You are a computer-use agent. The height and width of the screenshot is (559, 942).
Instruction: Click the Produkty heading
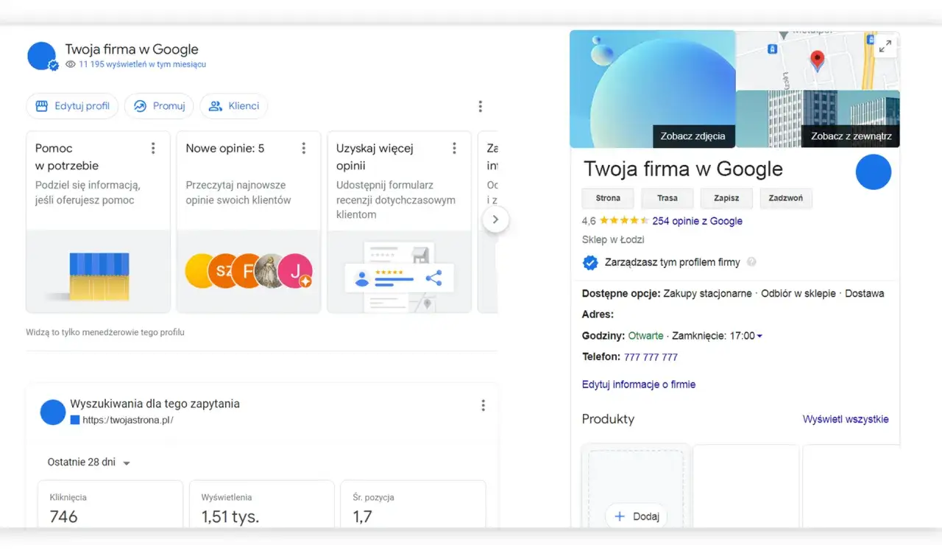tap(608, 419)
